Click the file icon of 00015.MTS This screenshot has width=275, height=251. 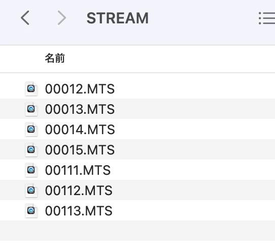[x=31, y=149]
